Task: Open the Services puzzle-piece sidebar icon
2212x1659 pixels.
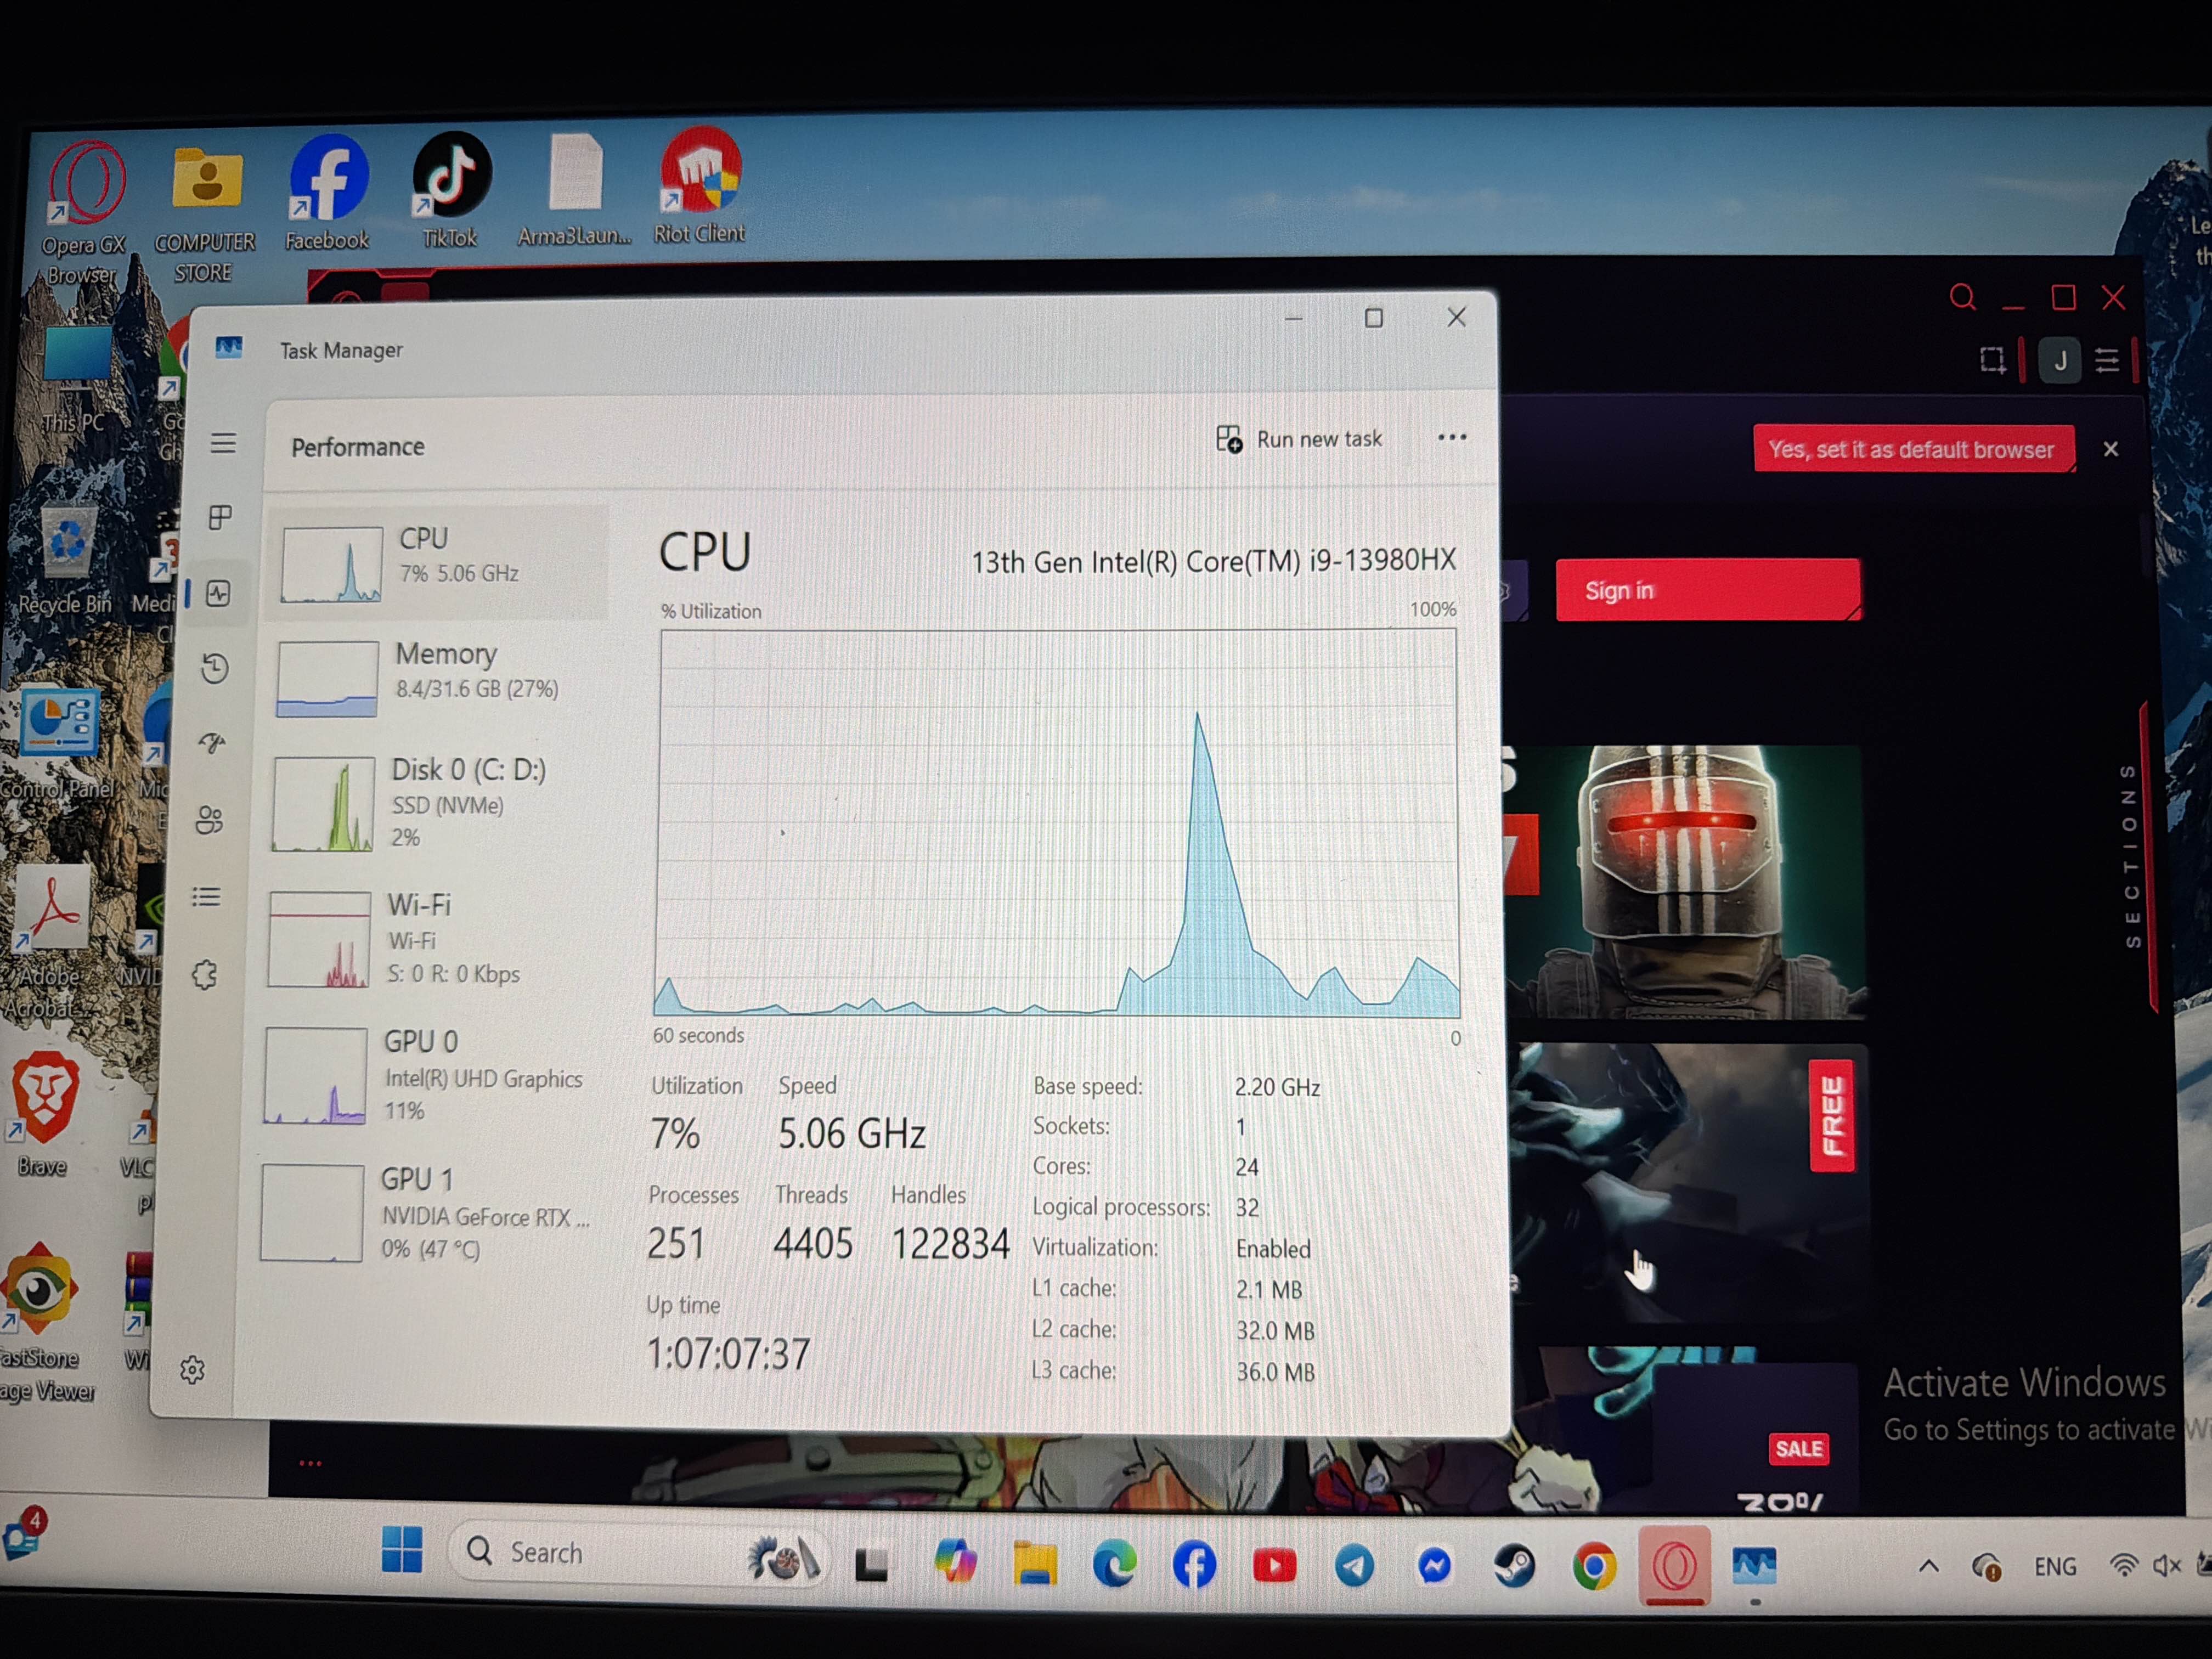Action: point(204,974)
